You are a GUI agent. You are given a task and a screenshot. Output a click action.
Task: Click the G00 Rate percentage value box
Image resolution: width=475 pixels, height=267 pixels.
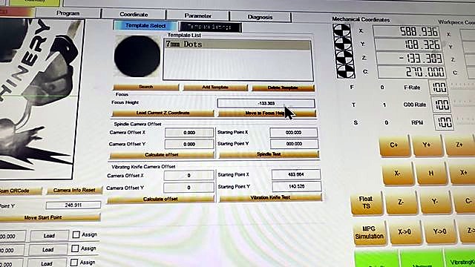coord(442,105)
